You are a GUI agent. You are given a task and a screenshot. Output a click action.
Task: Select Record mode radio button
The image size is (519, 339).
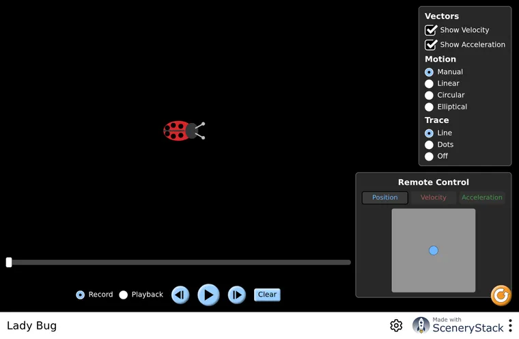[80, 295]
